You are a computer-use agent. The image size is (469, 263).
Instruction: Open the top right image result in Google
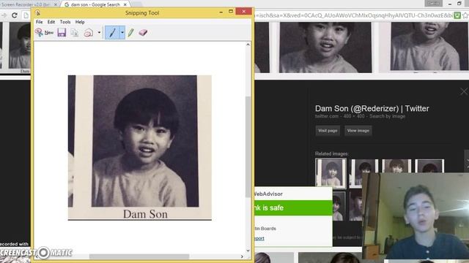click(429, 47)
